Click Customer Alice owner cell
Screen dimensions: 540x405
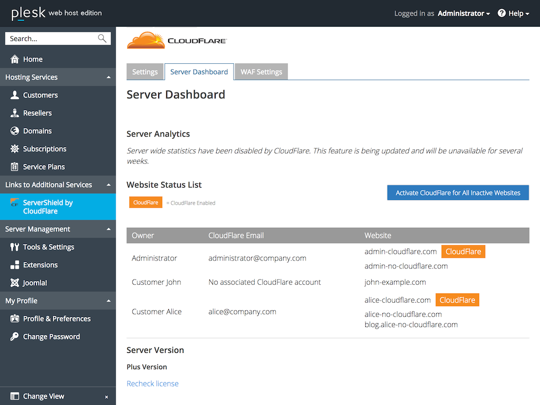pos(157,312)
